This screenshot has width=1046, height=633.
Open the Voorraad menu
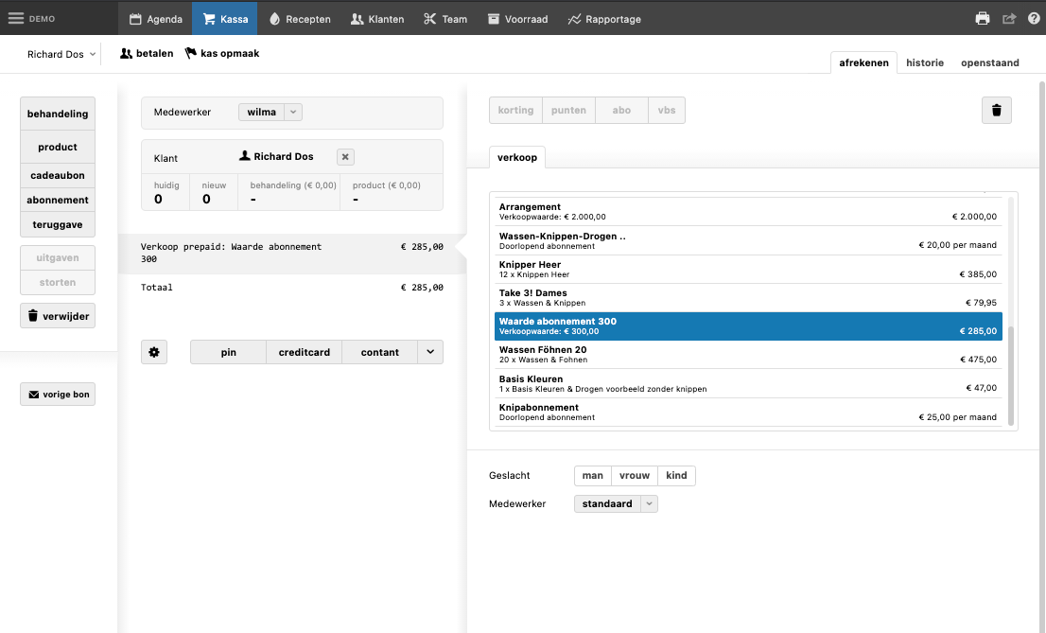517,19
